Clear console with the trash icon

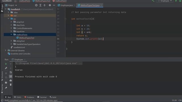pos(11,85)
